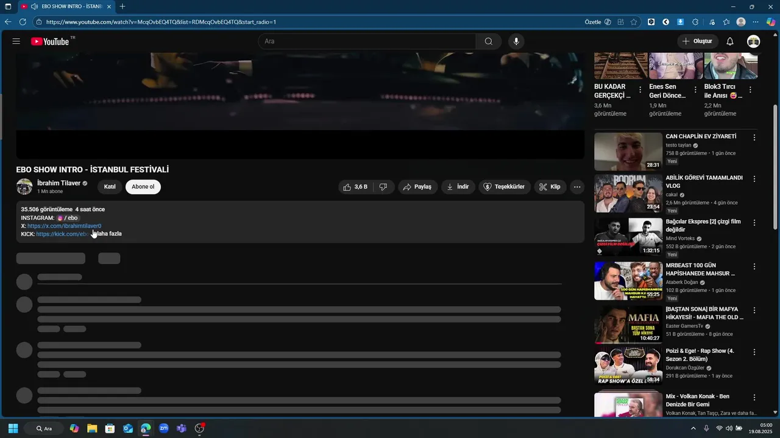Image resolution: width=780 pixels, height=438 pixels.
Task: Click the browser address bar URL
Action: point(161,22)
